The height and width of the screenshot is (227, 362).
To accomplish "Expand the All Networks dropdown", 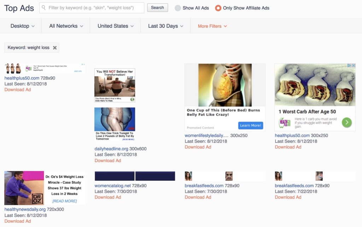I will (x=66, y=26).
